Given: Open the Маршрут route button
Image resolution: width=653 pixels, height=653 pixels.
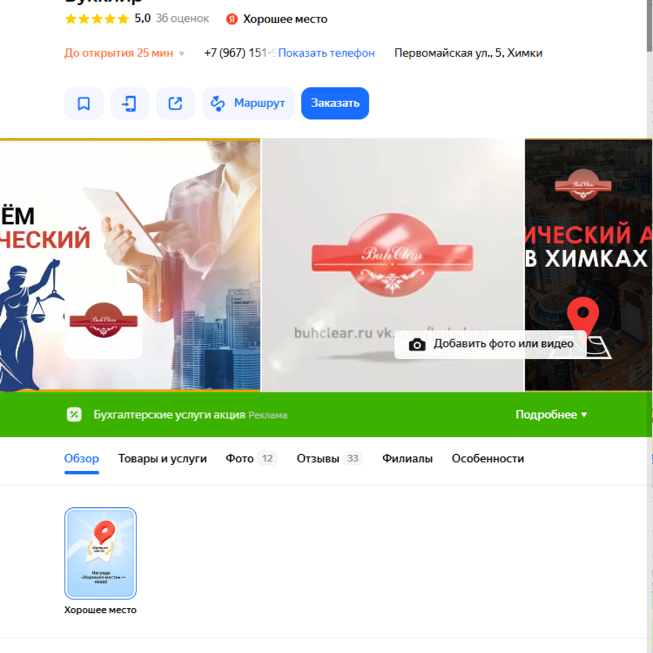Looking at the screenshot, I should tap(248, 103).
